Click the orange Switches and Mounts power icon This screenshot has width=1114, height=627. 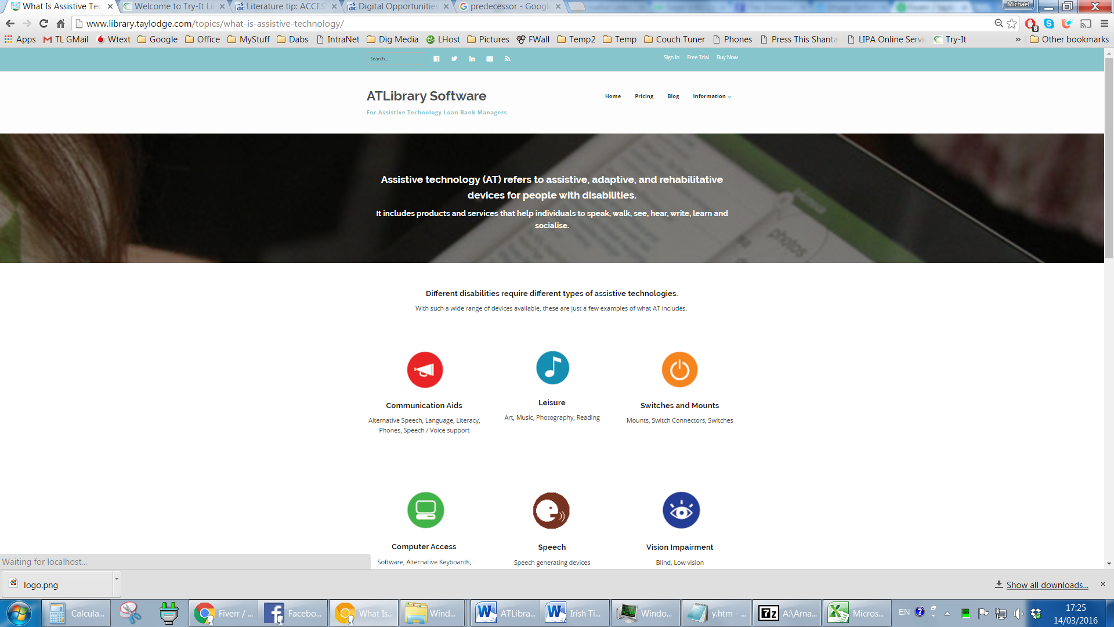click(x=679, y=370)
